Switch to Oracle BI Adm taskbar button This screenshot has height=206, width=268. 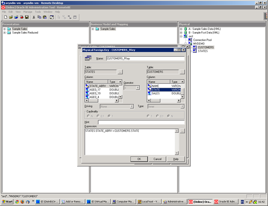pos(226,202)
